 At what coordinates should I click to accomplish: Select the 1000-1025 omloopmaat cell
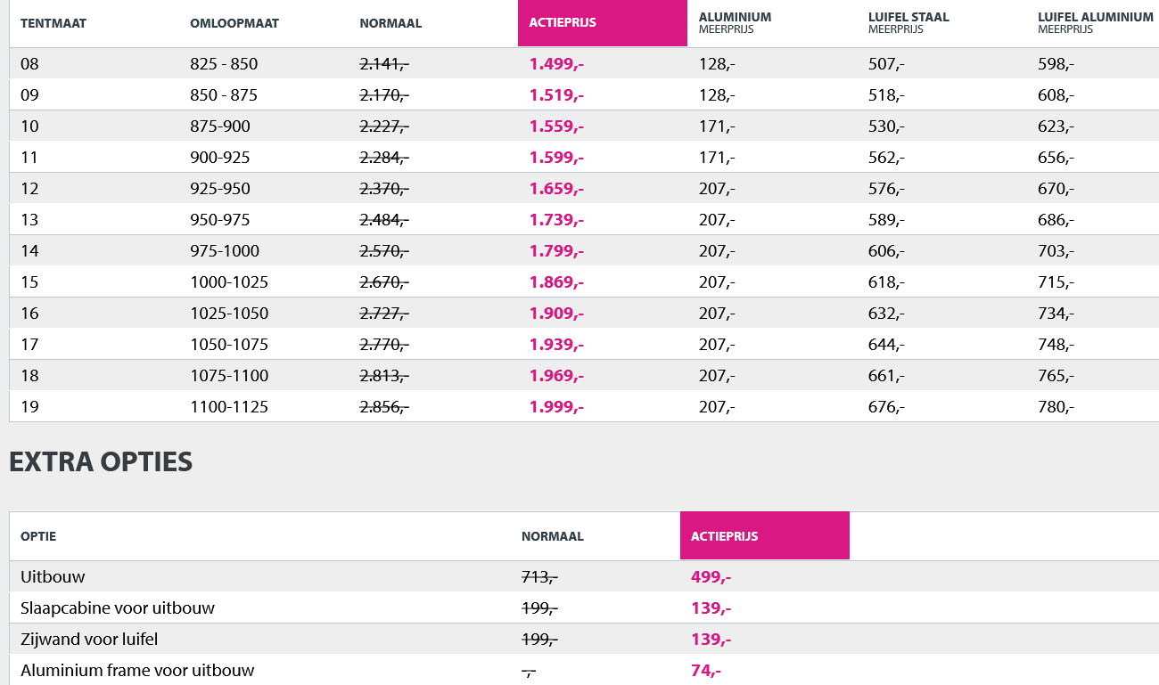pyautogui.click(x=229, y=282)
